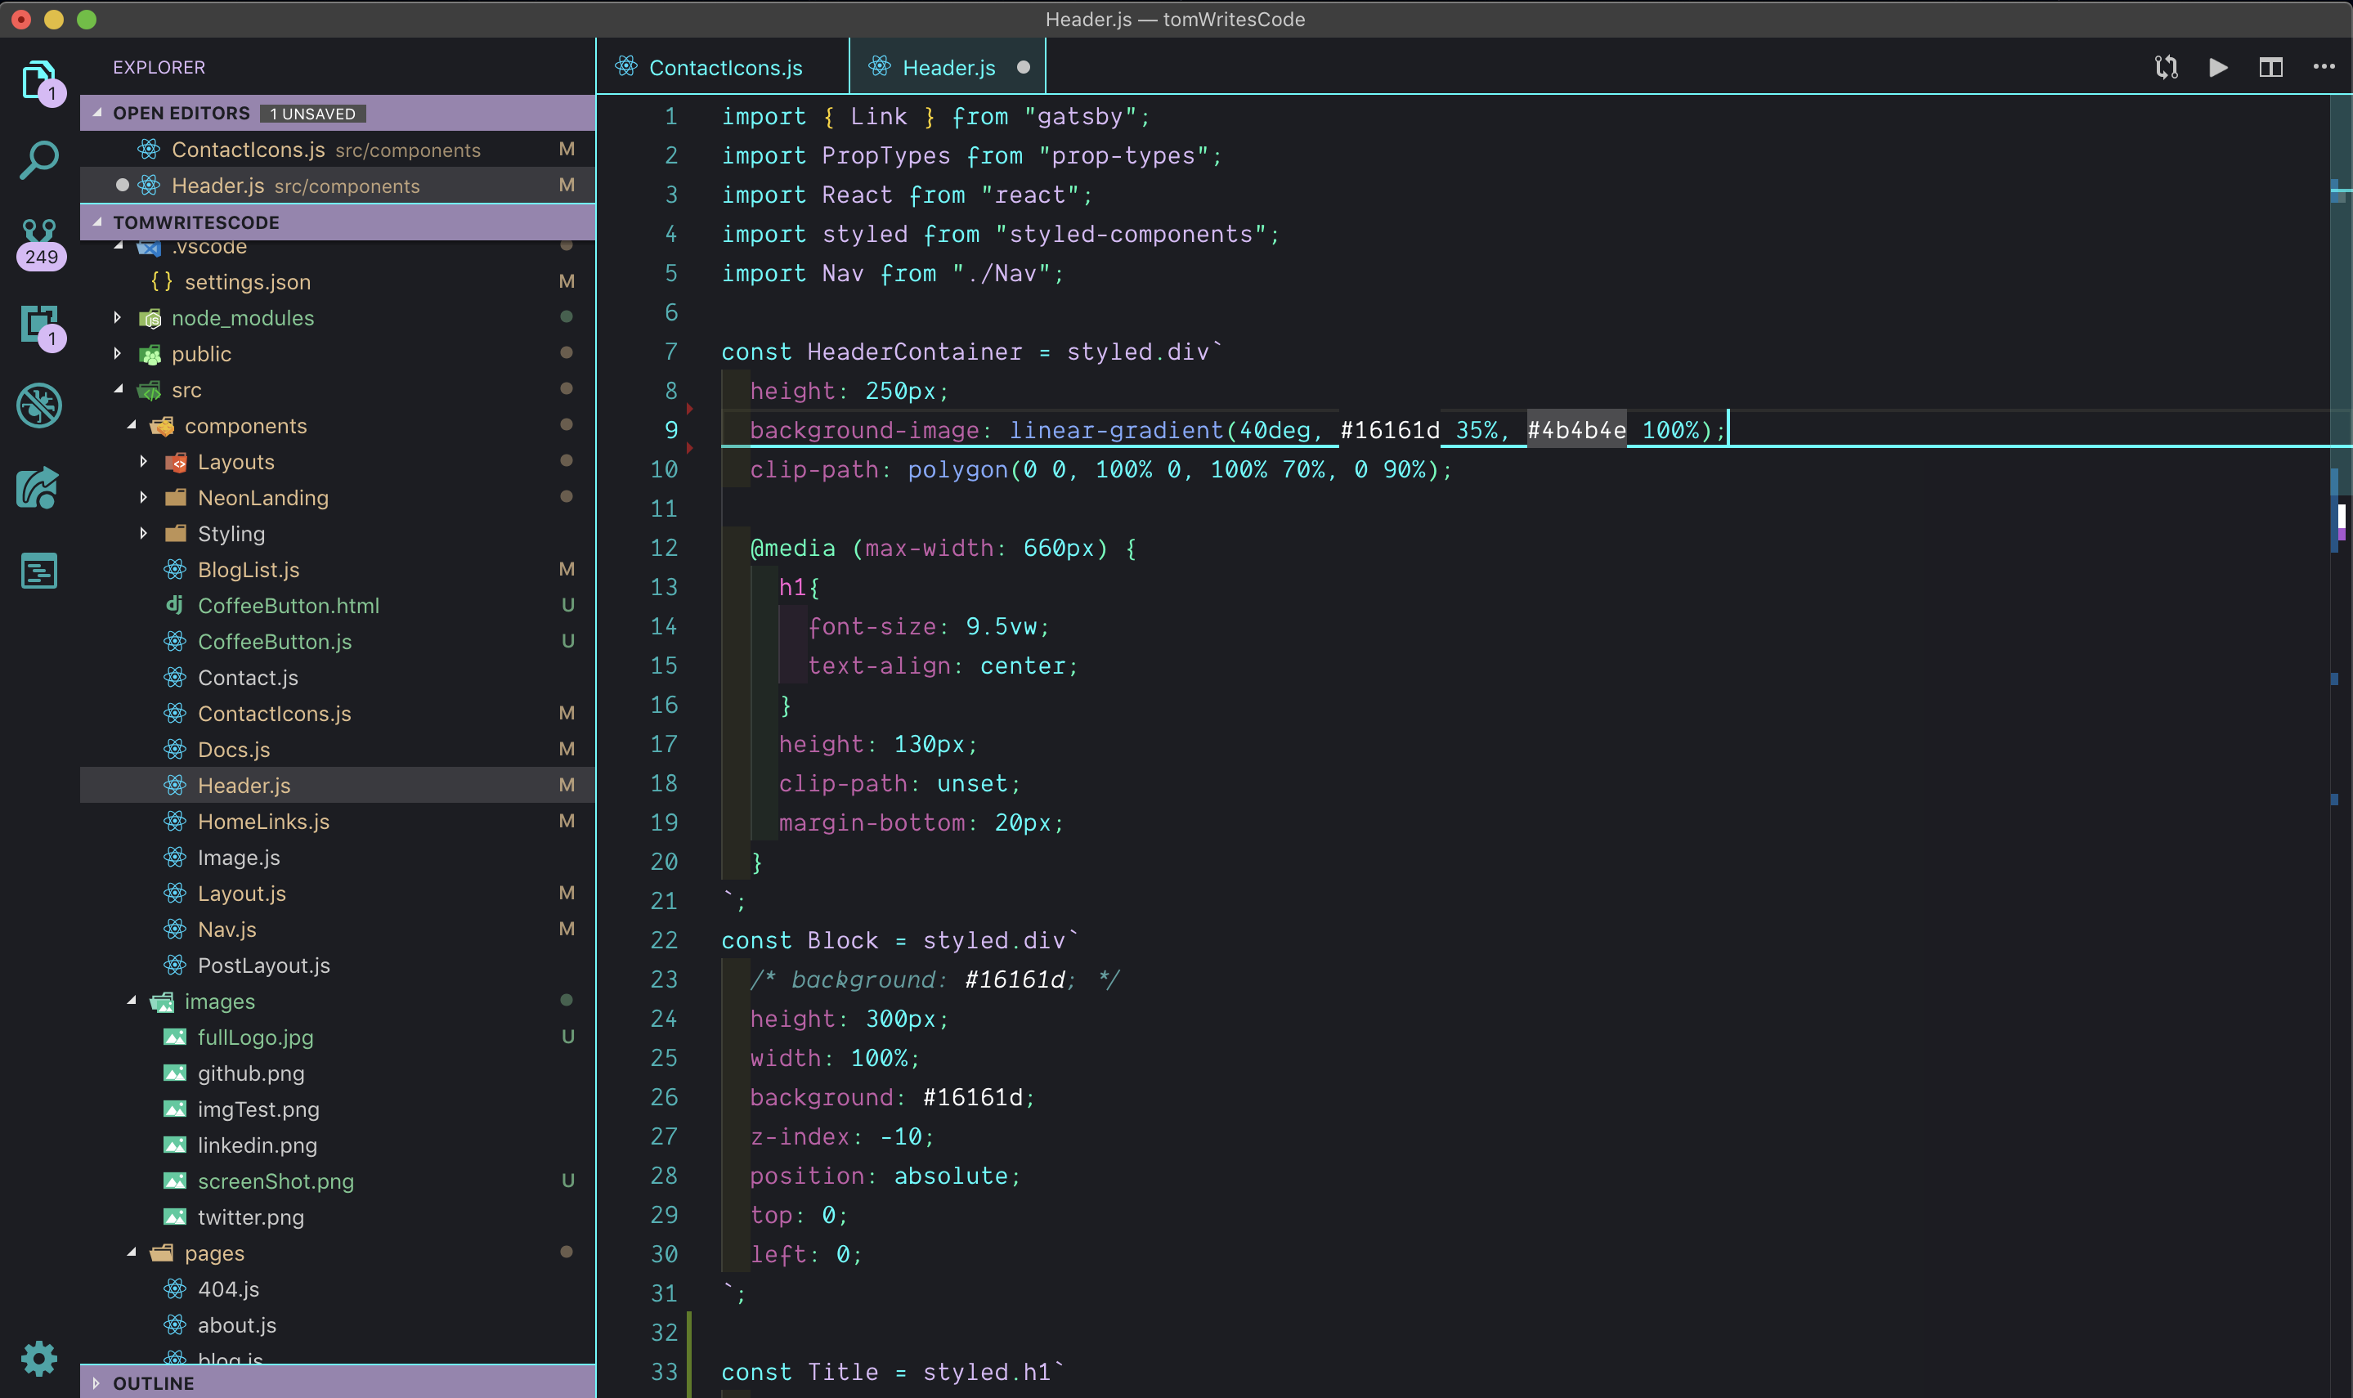The height and width of the screenshot is (1398, 2353).
Task: Open screenShot.png image file
Action: point(337,1181)
